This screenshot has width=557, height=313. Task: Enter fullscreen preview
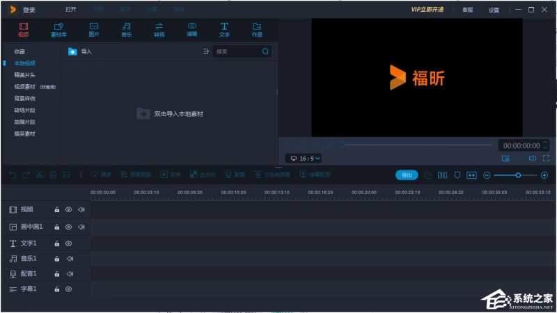tap(547, 159)
